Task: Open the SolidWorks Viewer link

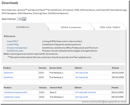Action: (12, 97)
